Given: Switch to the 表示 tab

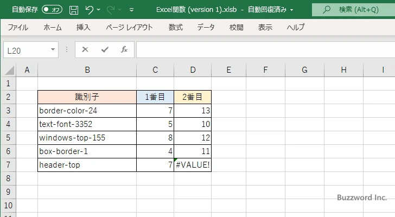Looking at the screenshot, I should coord(265,27).
